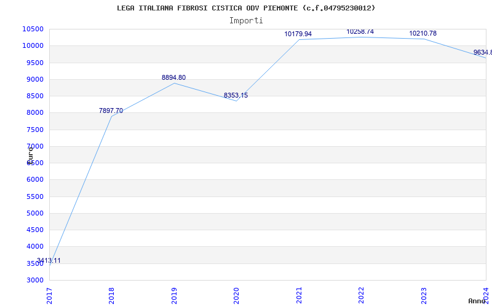Click y-axis value 9500

pos(35,63)
